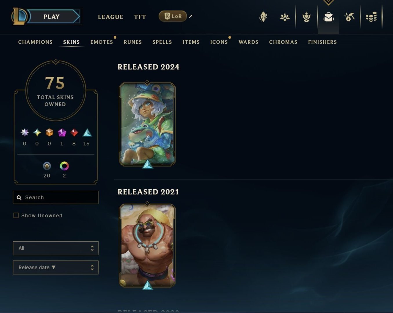
Task: Open the Clash trophy icon
Action: pyautogui.click(x=306, y=17)
